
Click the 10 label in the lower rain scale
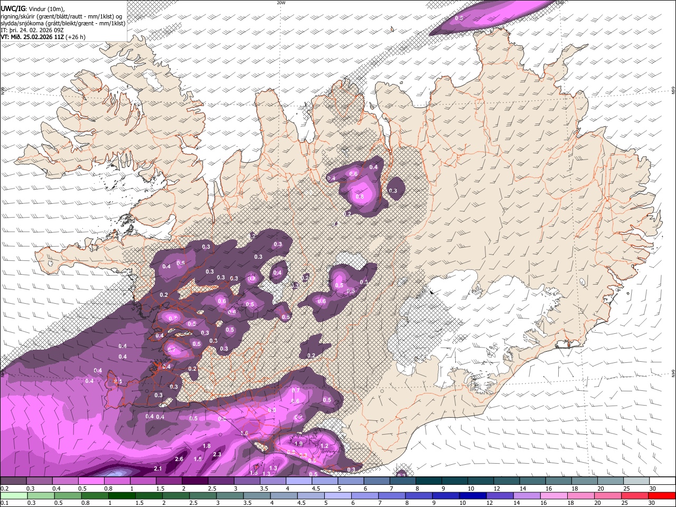463,503
